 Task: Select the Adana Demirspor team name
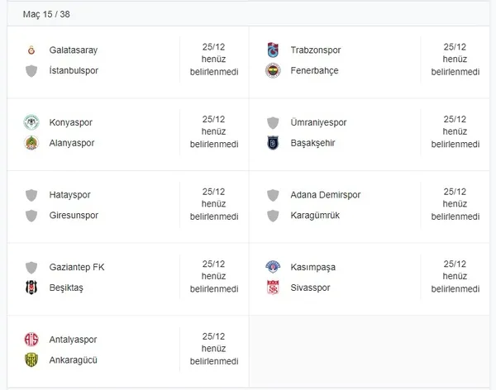[326, 195]
